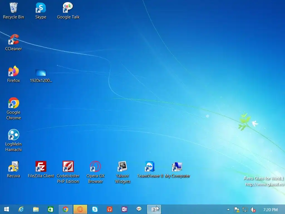The width and height of the screenshot is (285, 214).
Task: Select the "1920x1200..." file name label
Action: tap(41, 81)
